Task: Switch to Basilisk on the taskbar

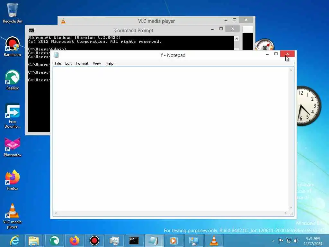Action: (54, 241)
